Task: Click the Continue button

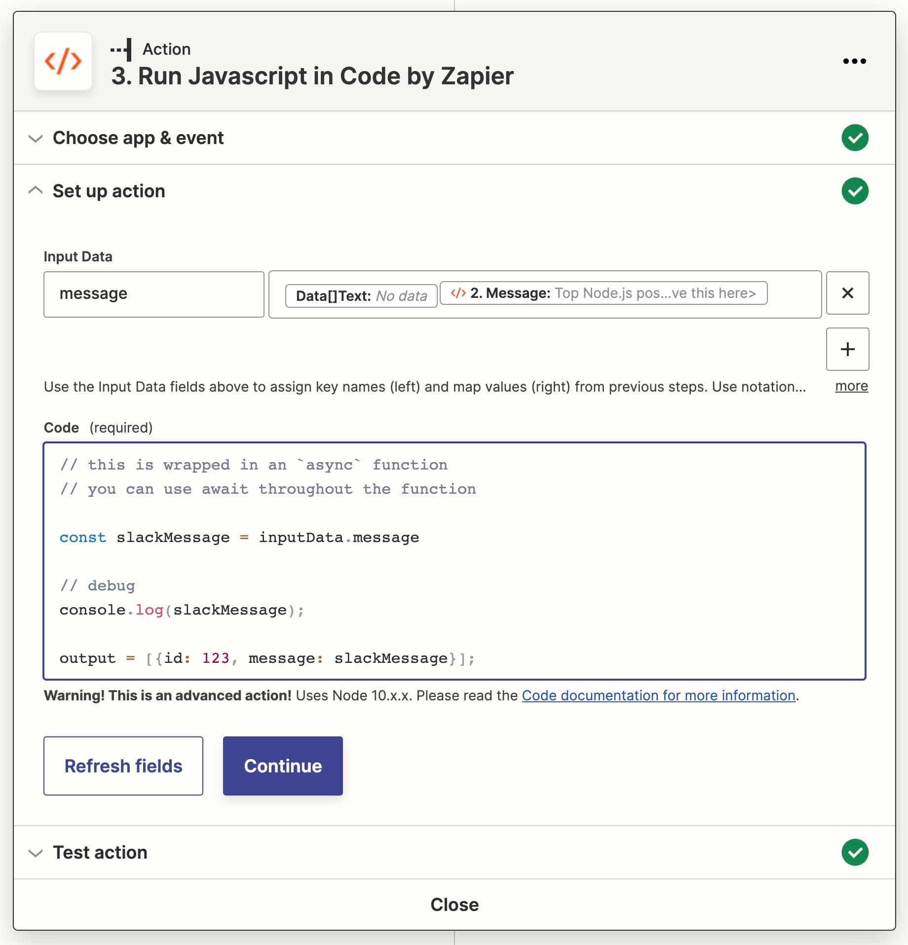Action: 283,766
